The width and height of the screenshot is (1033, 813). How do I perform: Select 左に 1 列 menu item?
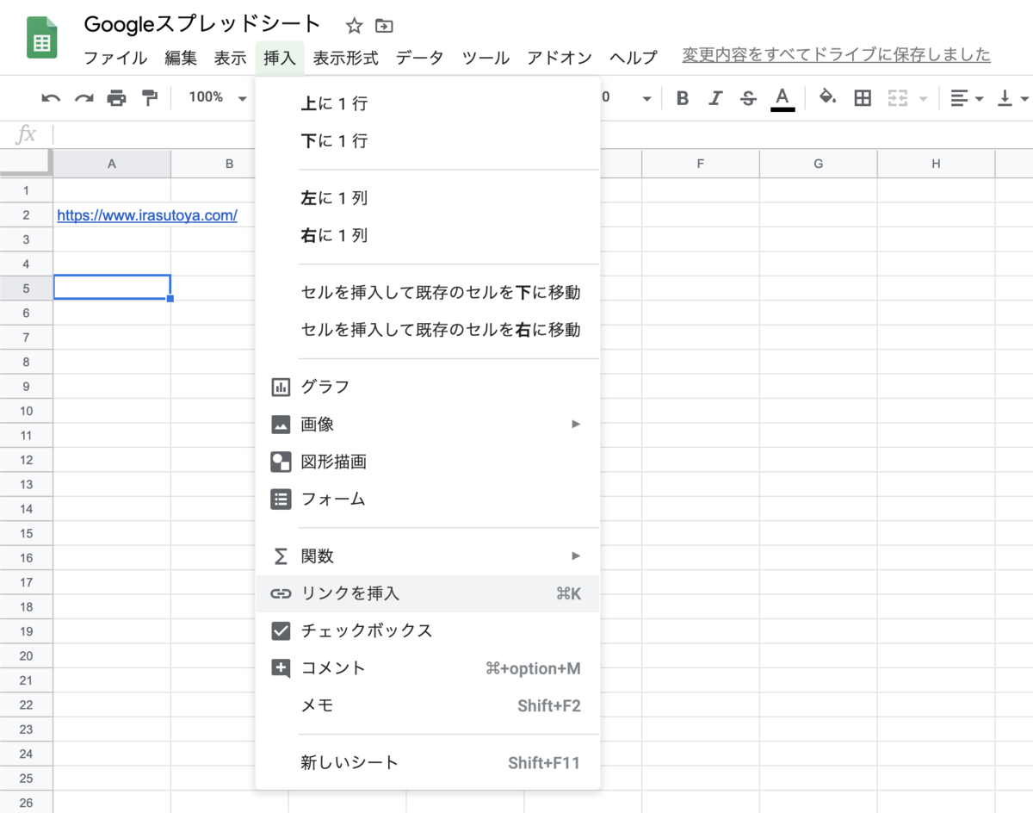pos(428,198)
